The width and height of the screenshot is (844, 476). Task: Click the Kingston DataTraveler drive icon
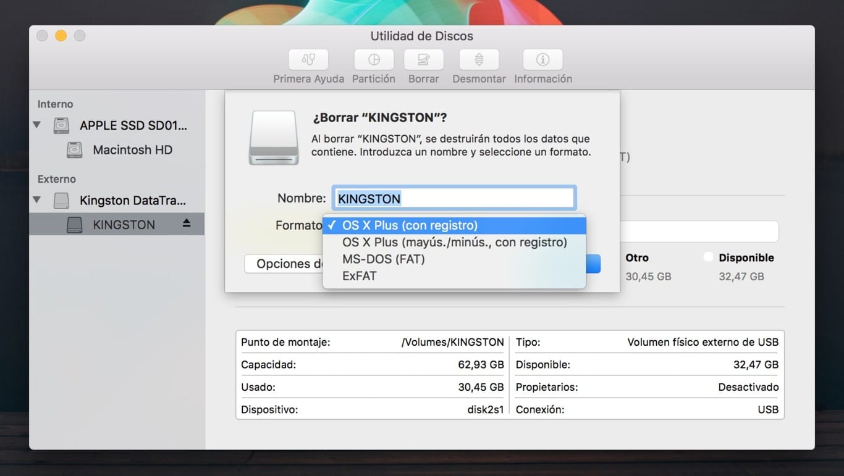click(61, 201)
